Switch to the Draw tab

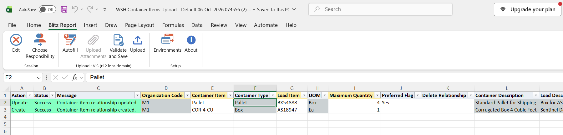[x=111, y=25]
